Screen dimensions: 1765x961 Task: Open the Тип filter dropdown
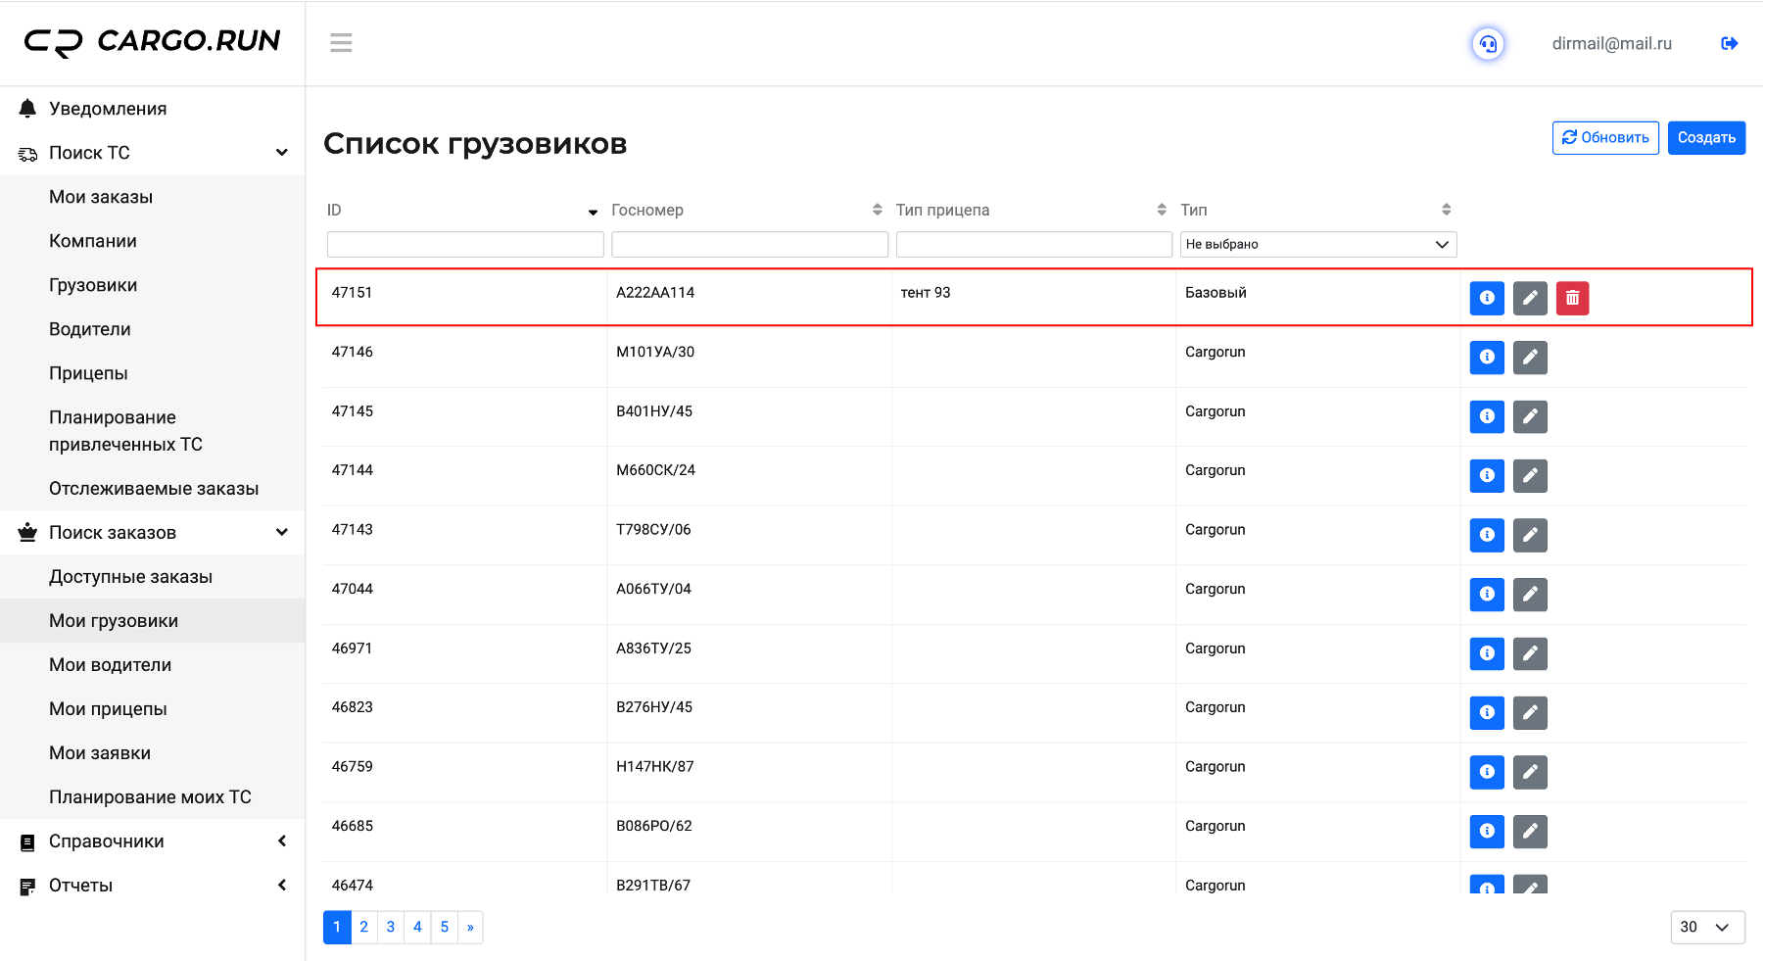(x=1317, y=244)
